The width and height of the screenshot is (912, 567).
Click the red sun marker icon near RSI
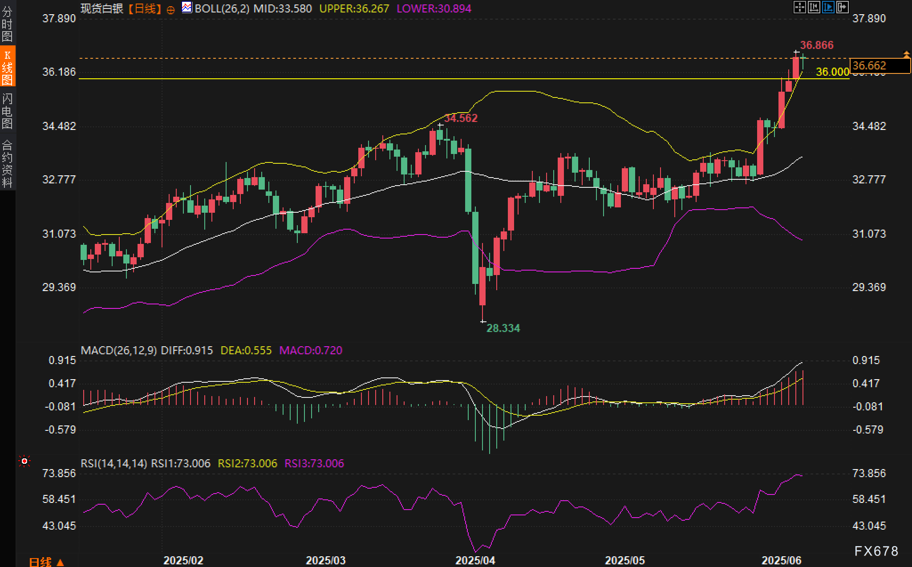[24, 461]
